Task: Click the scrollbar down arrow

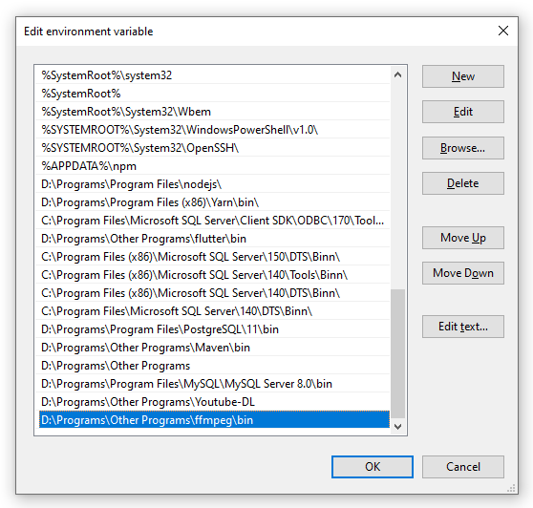Action: click(397, 427)
